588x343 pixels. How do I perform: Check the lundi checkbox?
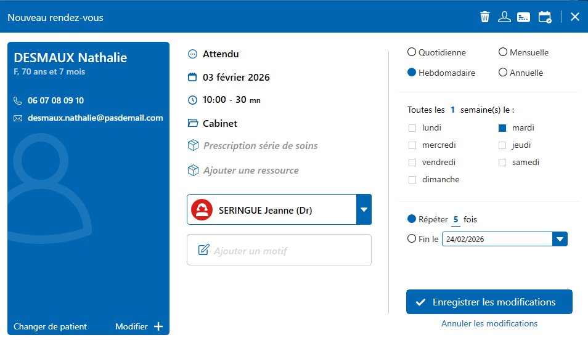click(x=412, y=128)
